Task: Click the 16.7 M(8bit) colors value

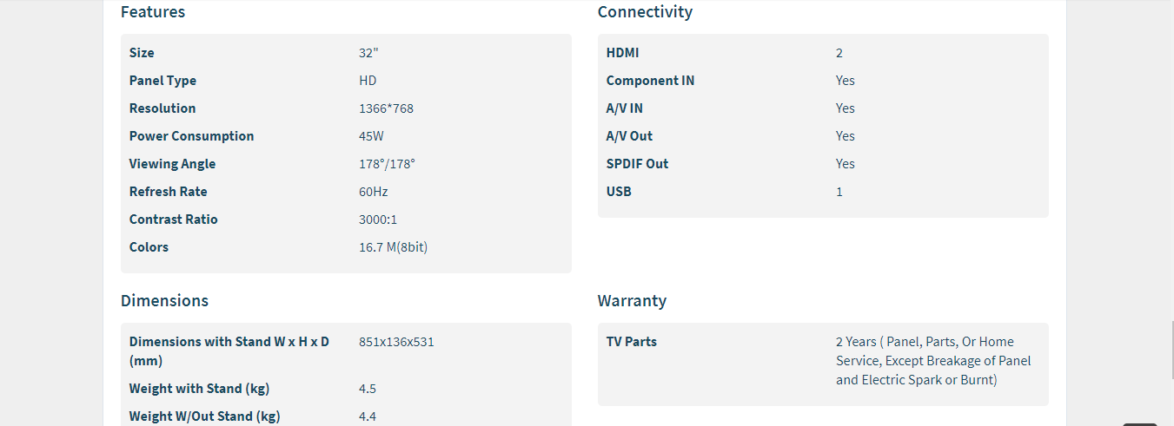Action: (x=393, y=247)
